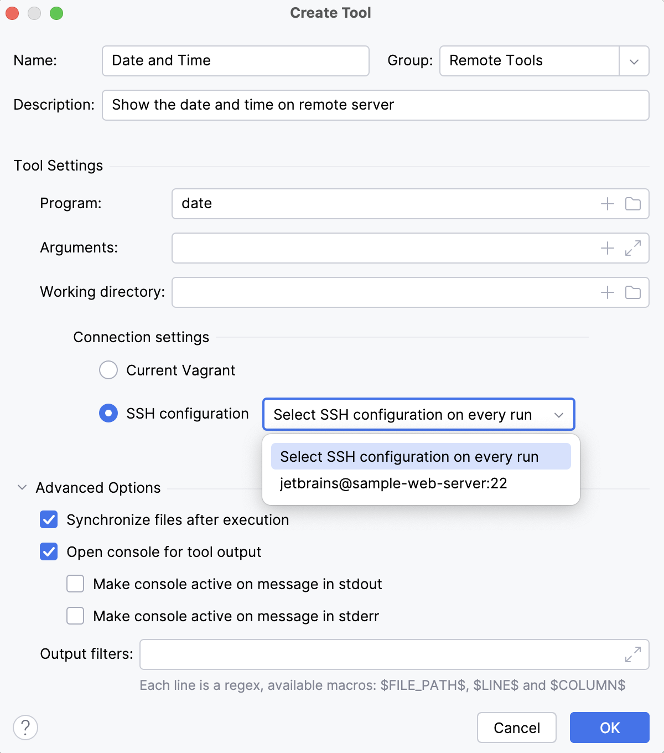Enable Make console active on message in stdout

pos(75,584)
